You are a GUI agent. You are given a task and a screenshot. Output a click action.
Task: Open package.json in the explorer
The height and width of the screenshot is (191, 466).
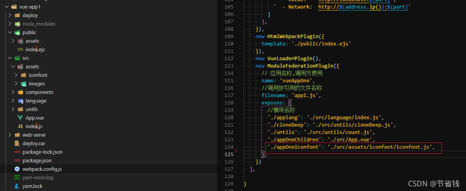tap(37, 161)
